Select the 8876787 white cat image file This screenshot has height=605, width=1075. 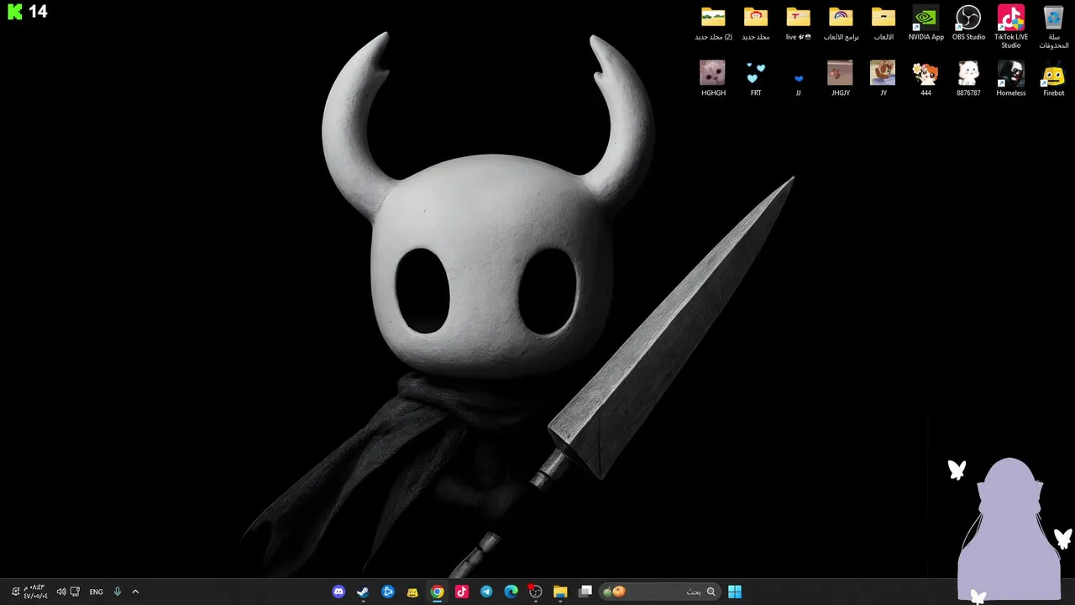tap(968, 79)
